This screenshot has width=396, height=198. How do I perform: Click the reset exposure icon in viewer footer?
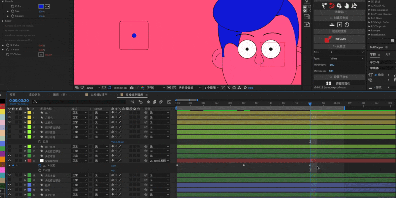click(245, 88)
